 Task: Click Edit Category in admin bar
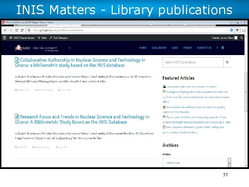coord(59,38)
